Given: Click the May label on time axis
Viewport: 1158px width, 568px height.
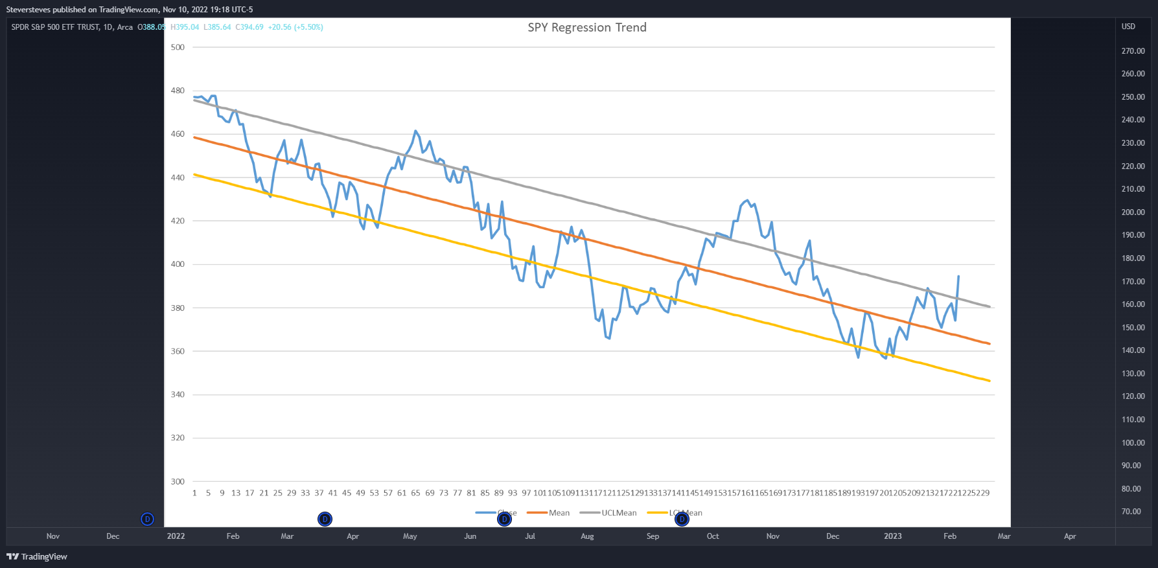Looking at the screenshot, I should pyautogui.click(x=410, y=536).
